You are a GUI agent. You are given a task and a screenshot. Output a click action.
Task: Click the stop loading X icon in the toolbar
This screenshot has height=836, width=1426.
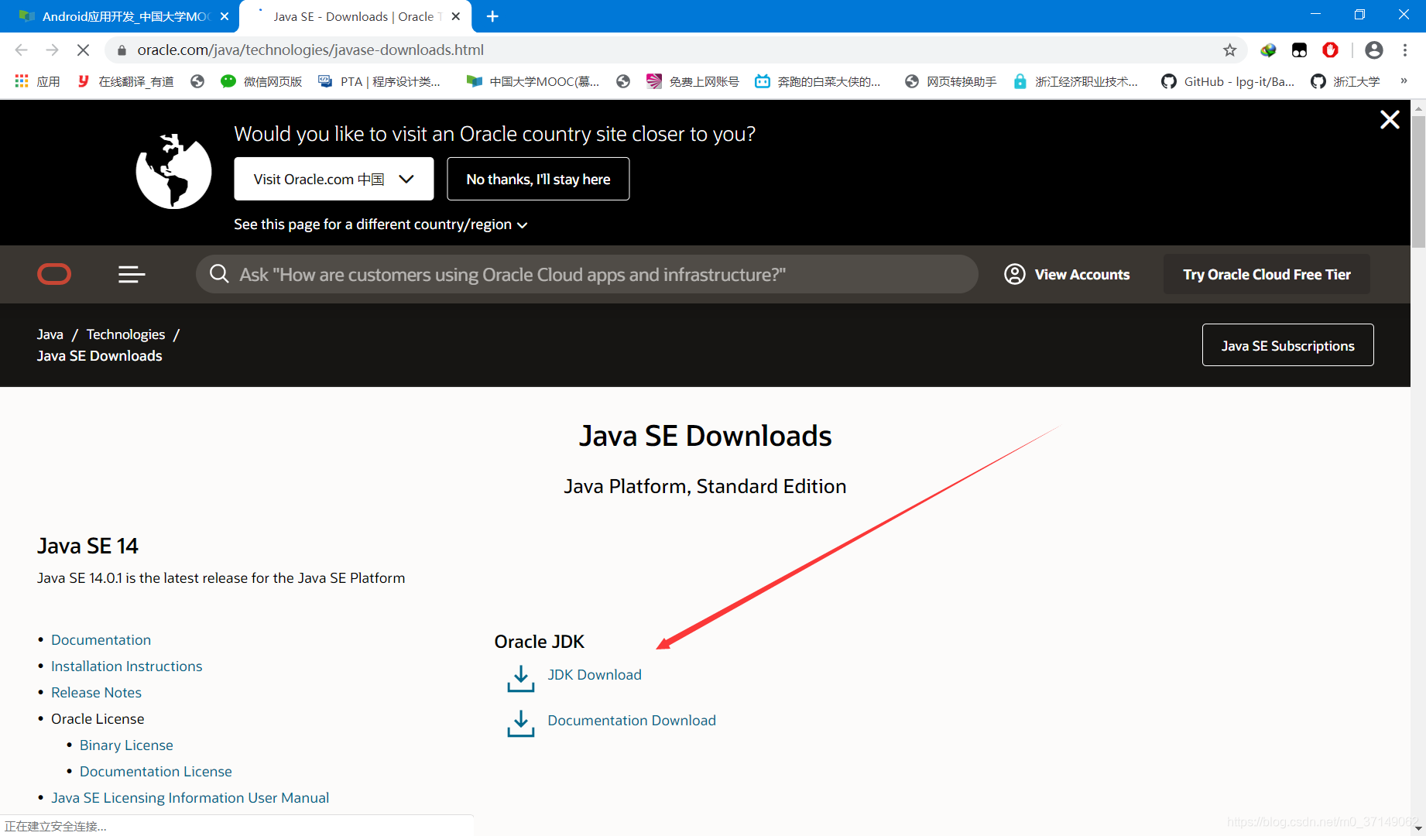[x=83, y=50]
